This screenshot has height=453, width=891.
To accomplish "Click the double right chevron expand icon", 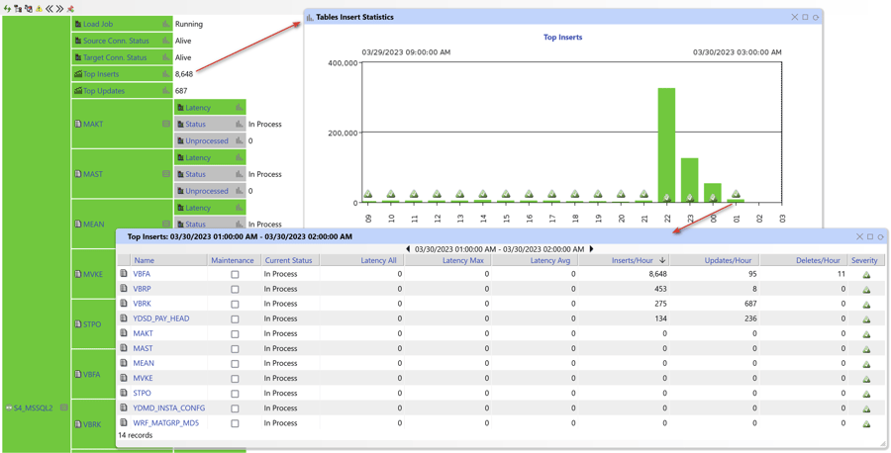I will click(x=59, y=8).
